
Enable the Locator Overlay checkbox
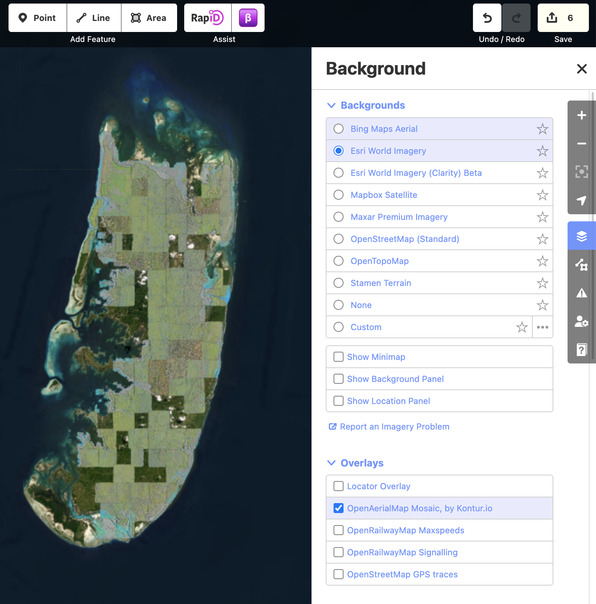[x=339, y=486]
